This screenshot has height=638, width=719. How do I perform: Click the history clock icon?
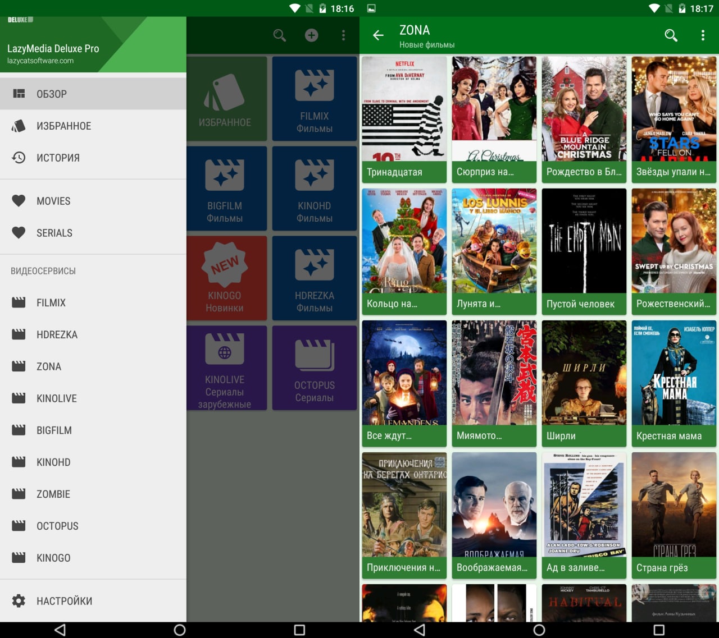pos(19,158)
